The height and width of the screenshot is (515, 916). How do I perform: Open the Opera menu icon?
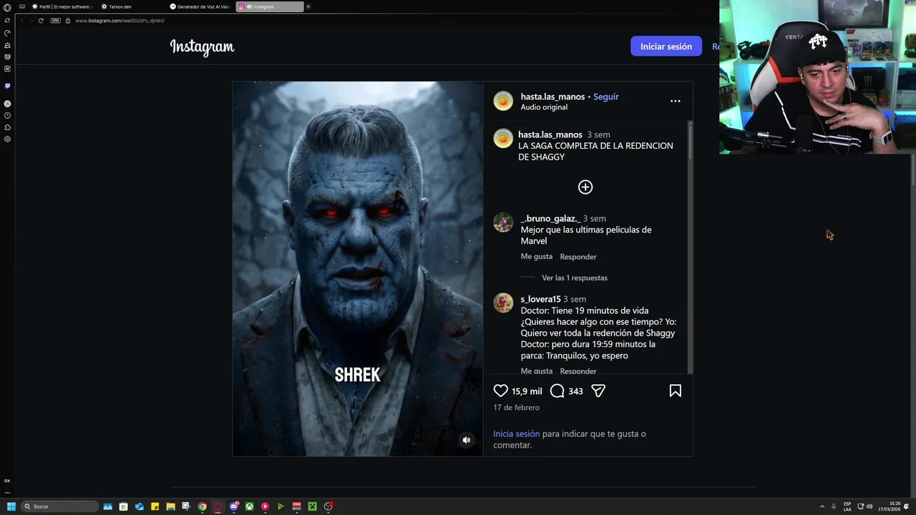[7, 7]
